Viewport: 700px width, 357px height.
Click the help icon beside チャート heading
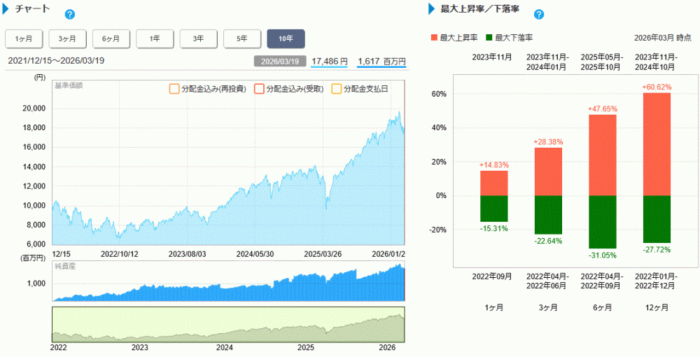click(69, 14)
